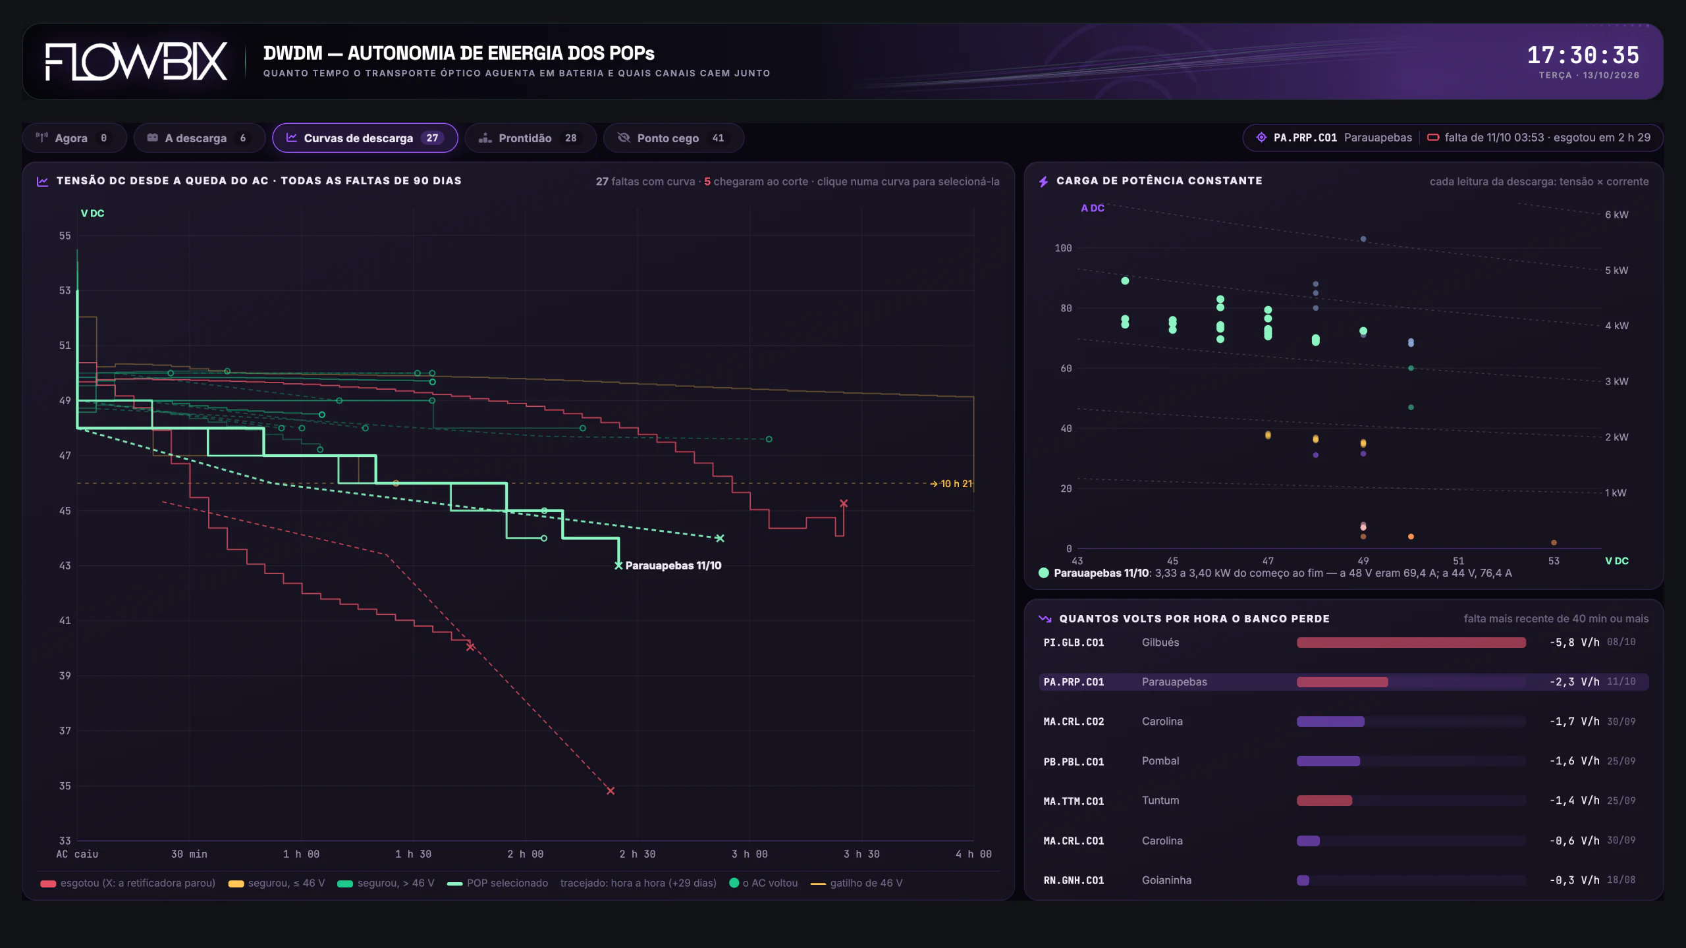Click the chart icon beside 'TENSÃO DC DESDE A QUEDA'

[42, 181]
